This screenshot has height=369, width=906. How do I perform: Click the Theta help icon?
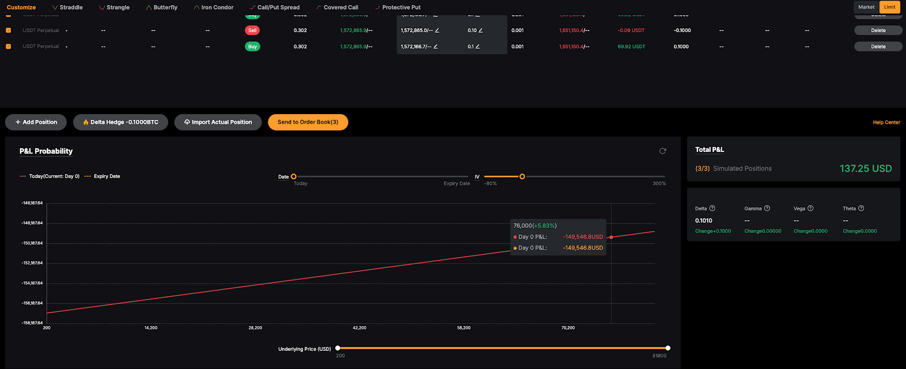[x=861, y=209]
